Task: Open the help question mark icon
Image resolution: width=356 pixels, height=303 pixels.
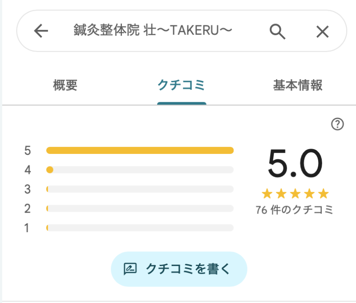Action: (x=338, y=125)
